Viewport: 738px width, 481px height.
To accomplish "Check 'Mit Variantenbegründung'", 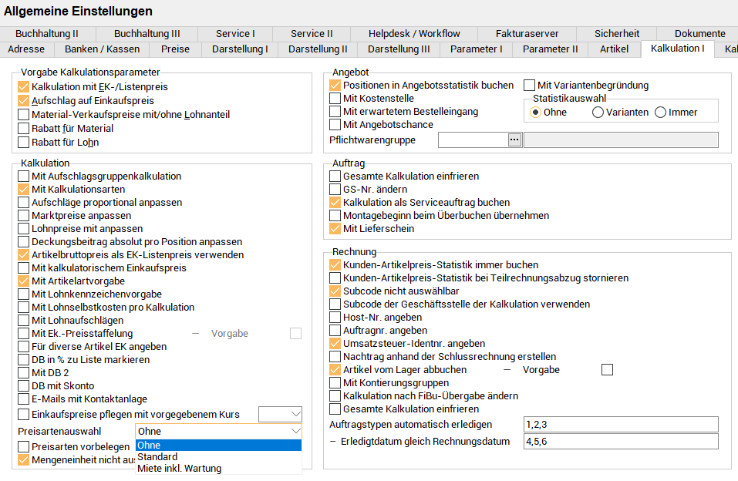I will pyautogui.click(x=530, y=86).
